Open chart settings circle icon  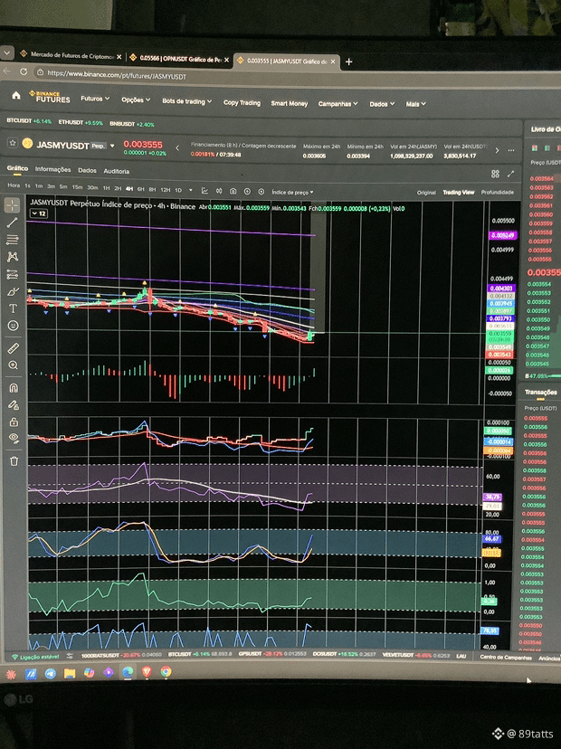(x=261, y=192)
